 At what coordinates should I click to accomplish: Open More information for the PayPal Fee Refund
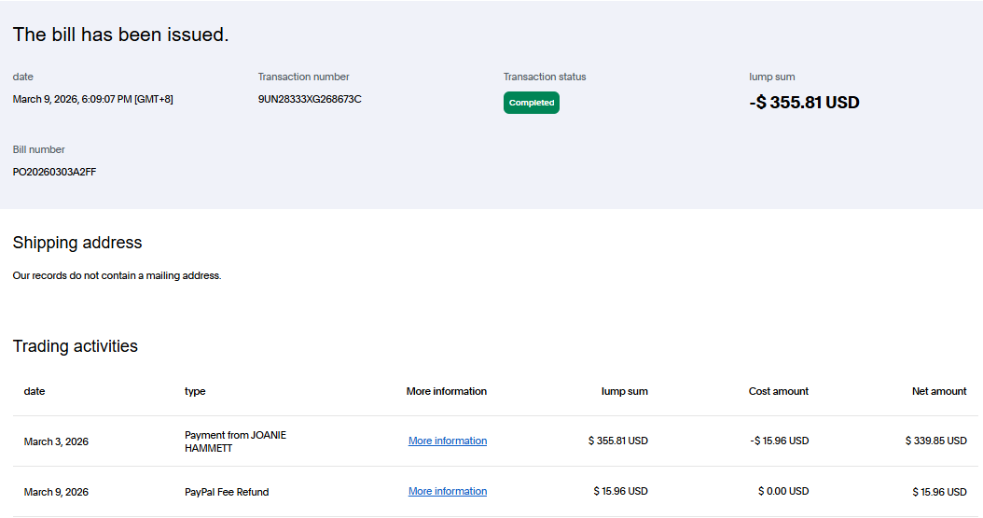click(447, 491)
